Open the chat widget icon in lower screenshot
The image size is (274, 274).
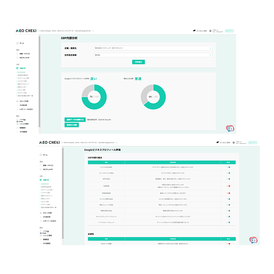(254, 240)
